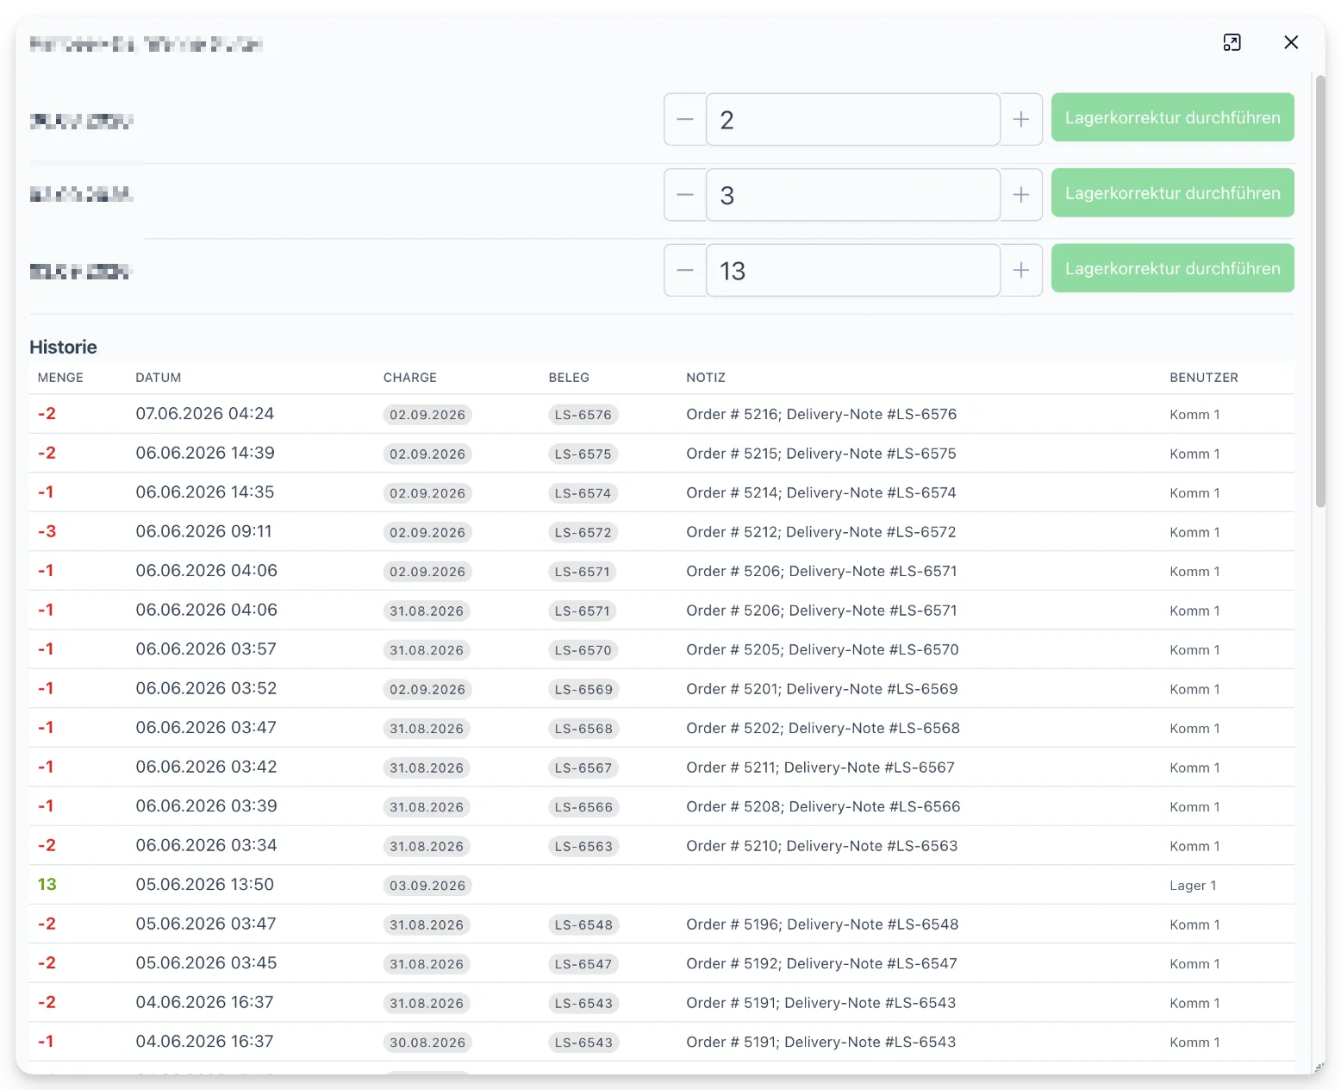Click minus icon beside quantity 3
This screenshot has height=1090, width=1341.
[x=685, y=195]
